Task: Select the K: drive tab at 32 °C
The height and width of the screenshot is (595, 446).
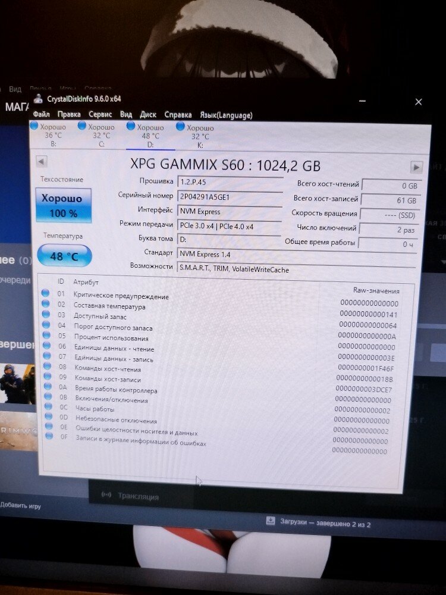Action: [200, 137]
